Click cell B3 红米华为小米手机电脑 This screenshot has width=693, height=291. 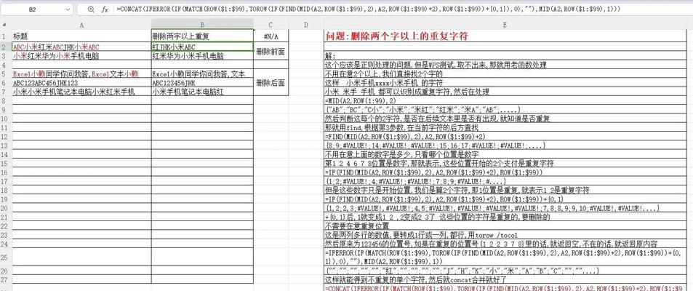pos(202,56)
